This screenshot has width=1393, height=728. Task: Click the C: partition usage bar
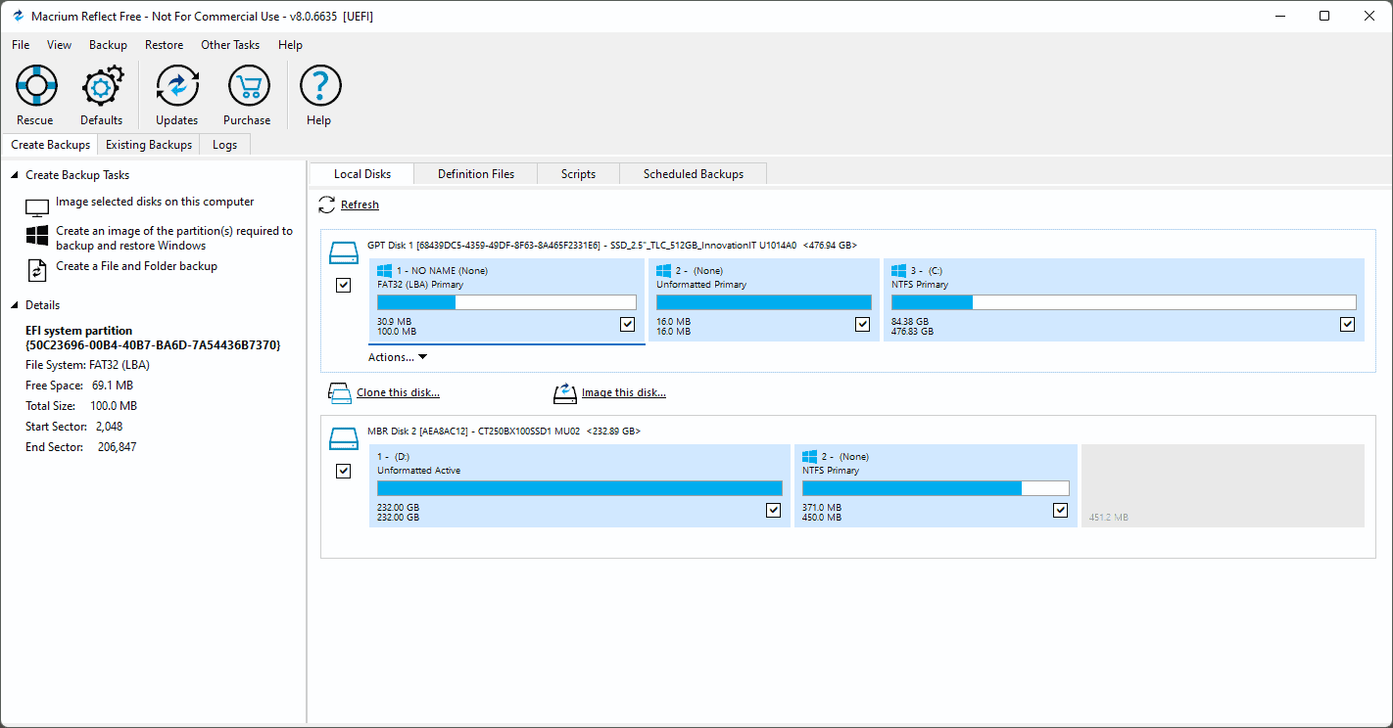pos(1123,302)
